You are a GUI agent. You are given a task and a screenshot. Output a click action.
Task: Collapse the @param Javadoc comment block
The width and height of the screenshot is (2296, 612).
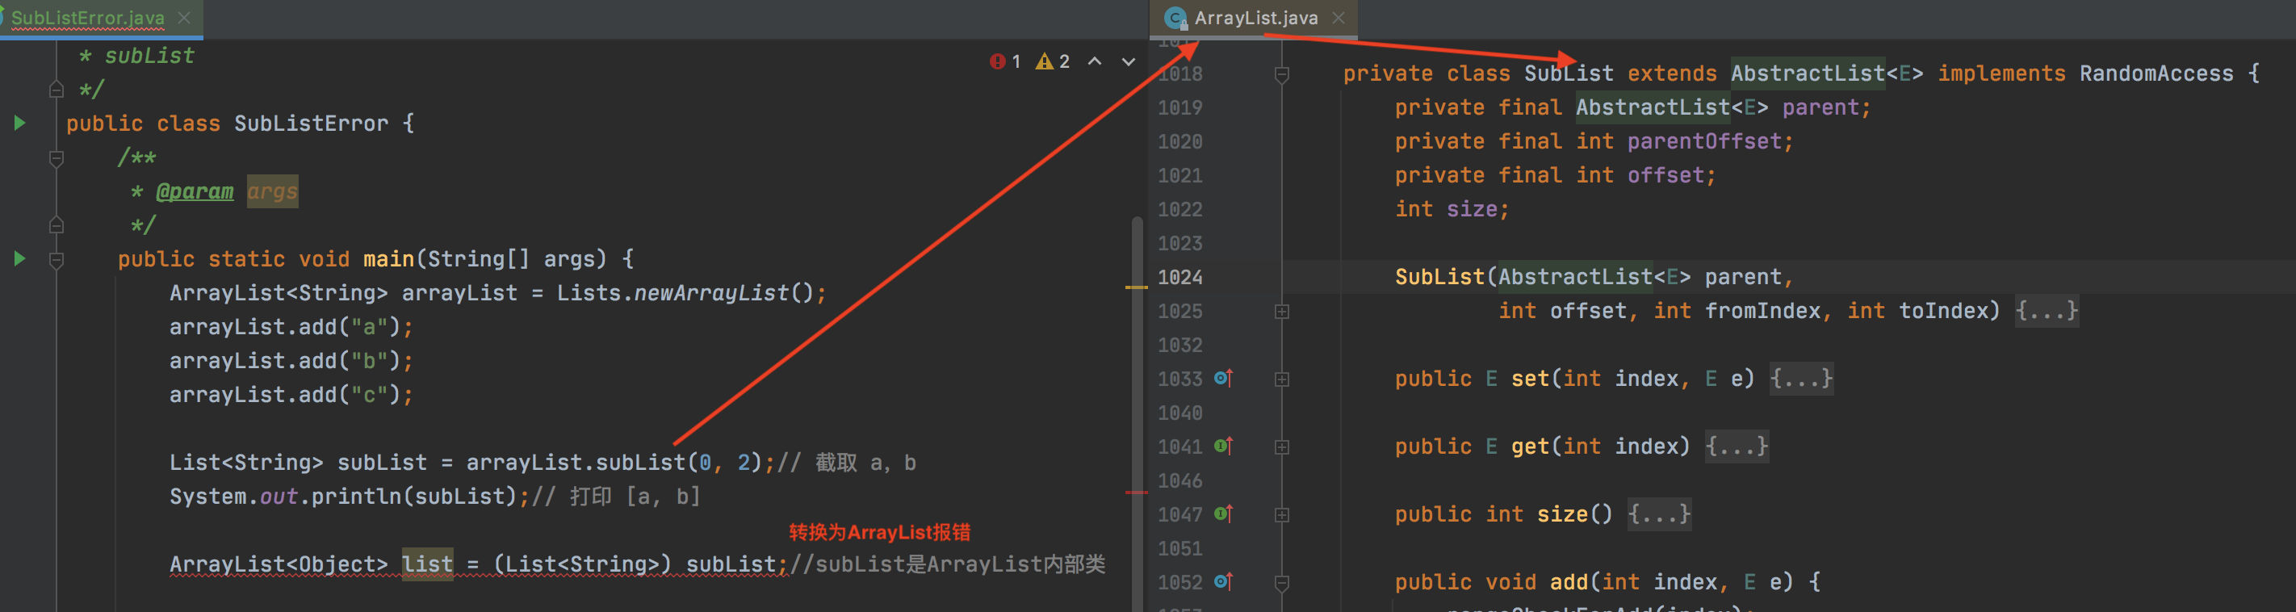[x=57, y=158]
